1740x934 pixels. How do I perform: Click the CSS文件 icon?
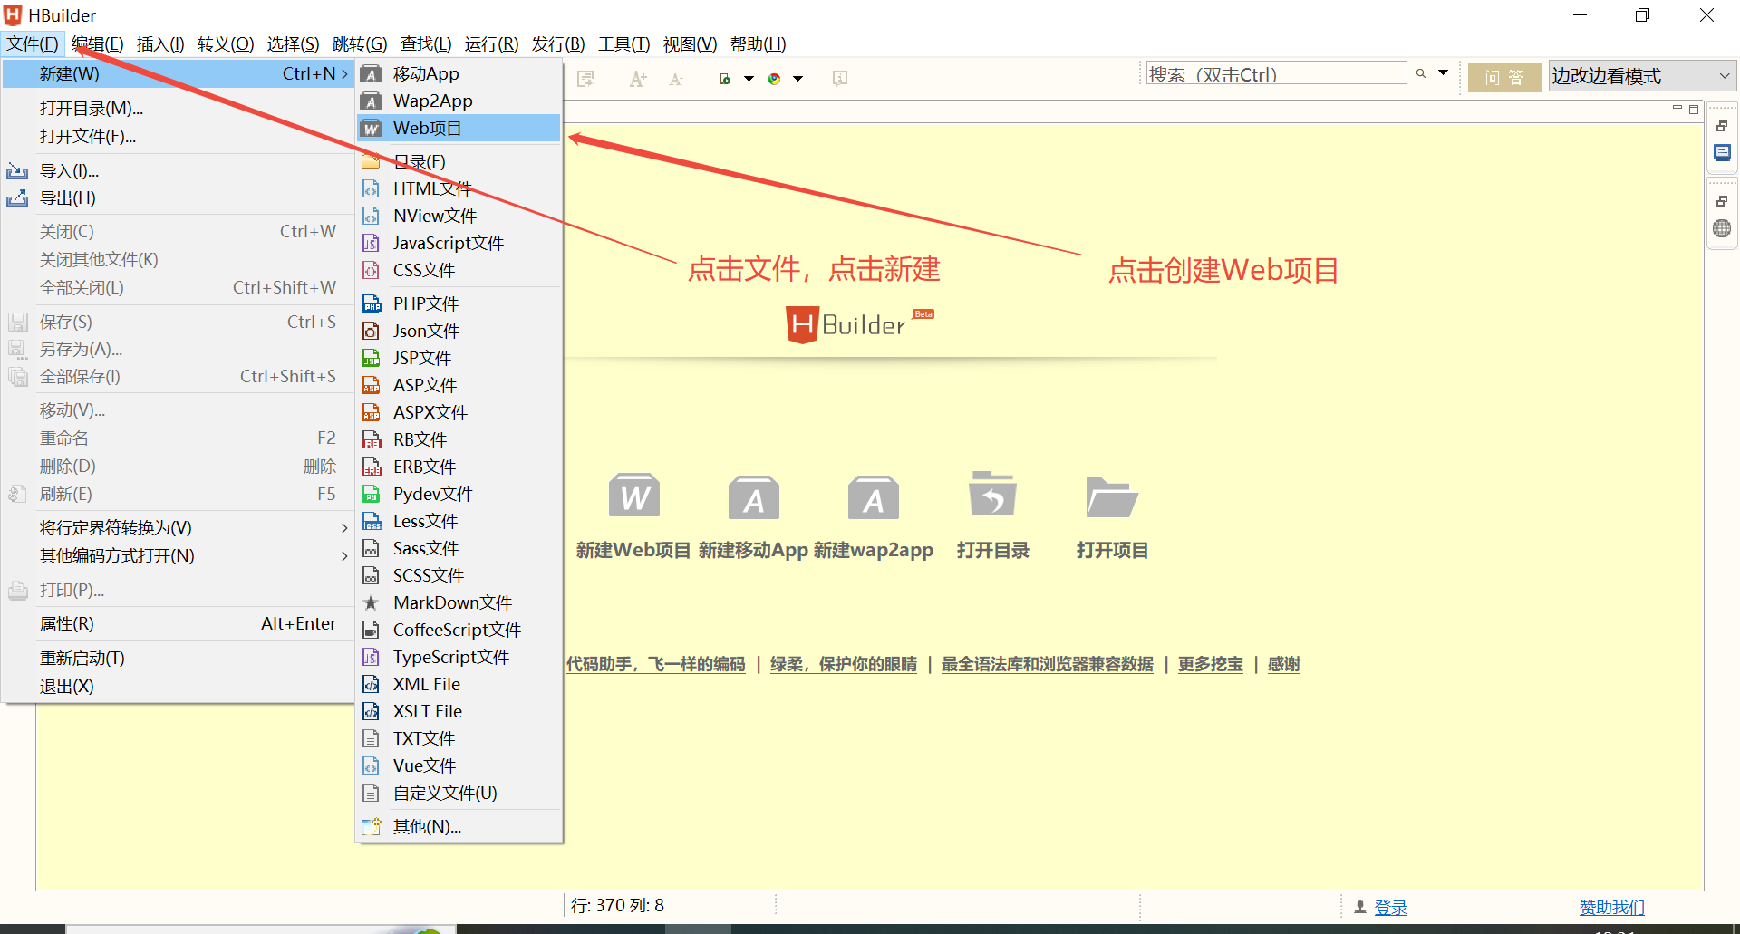371,270
